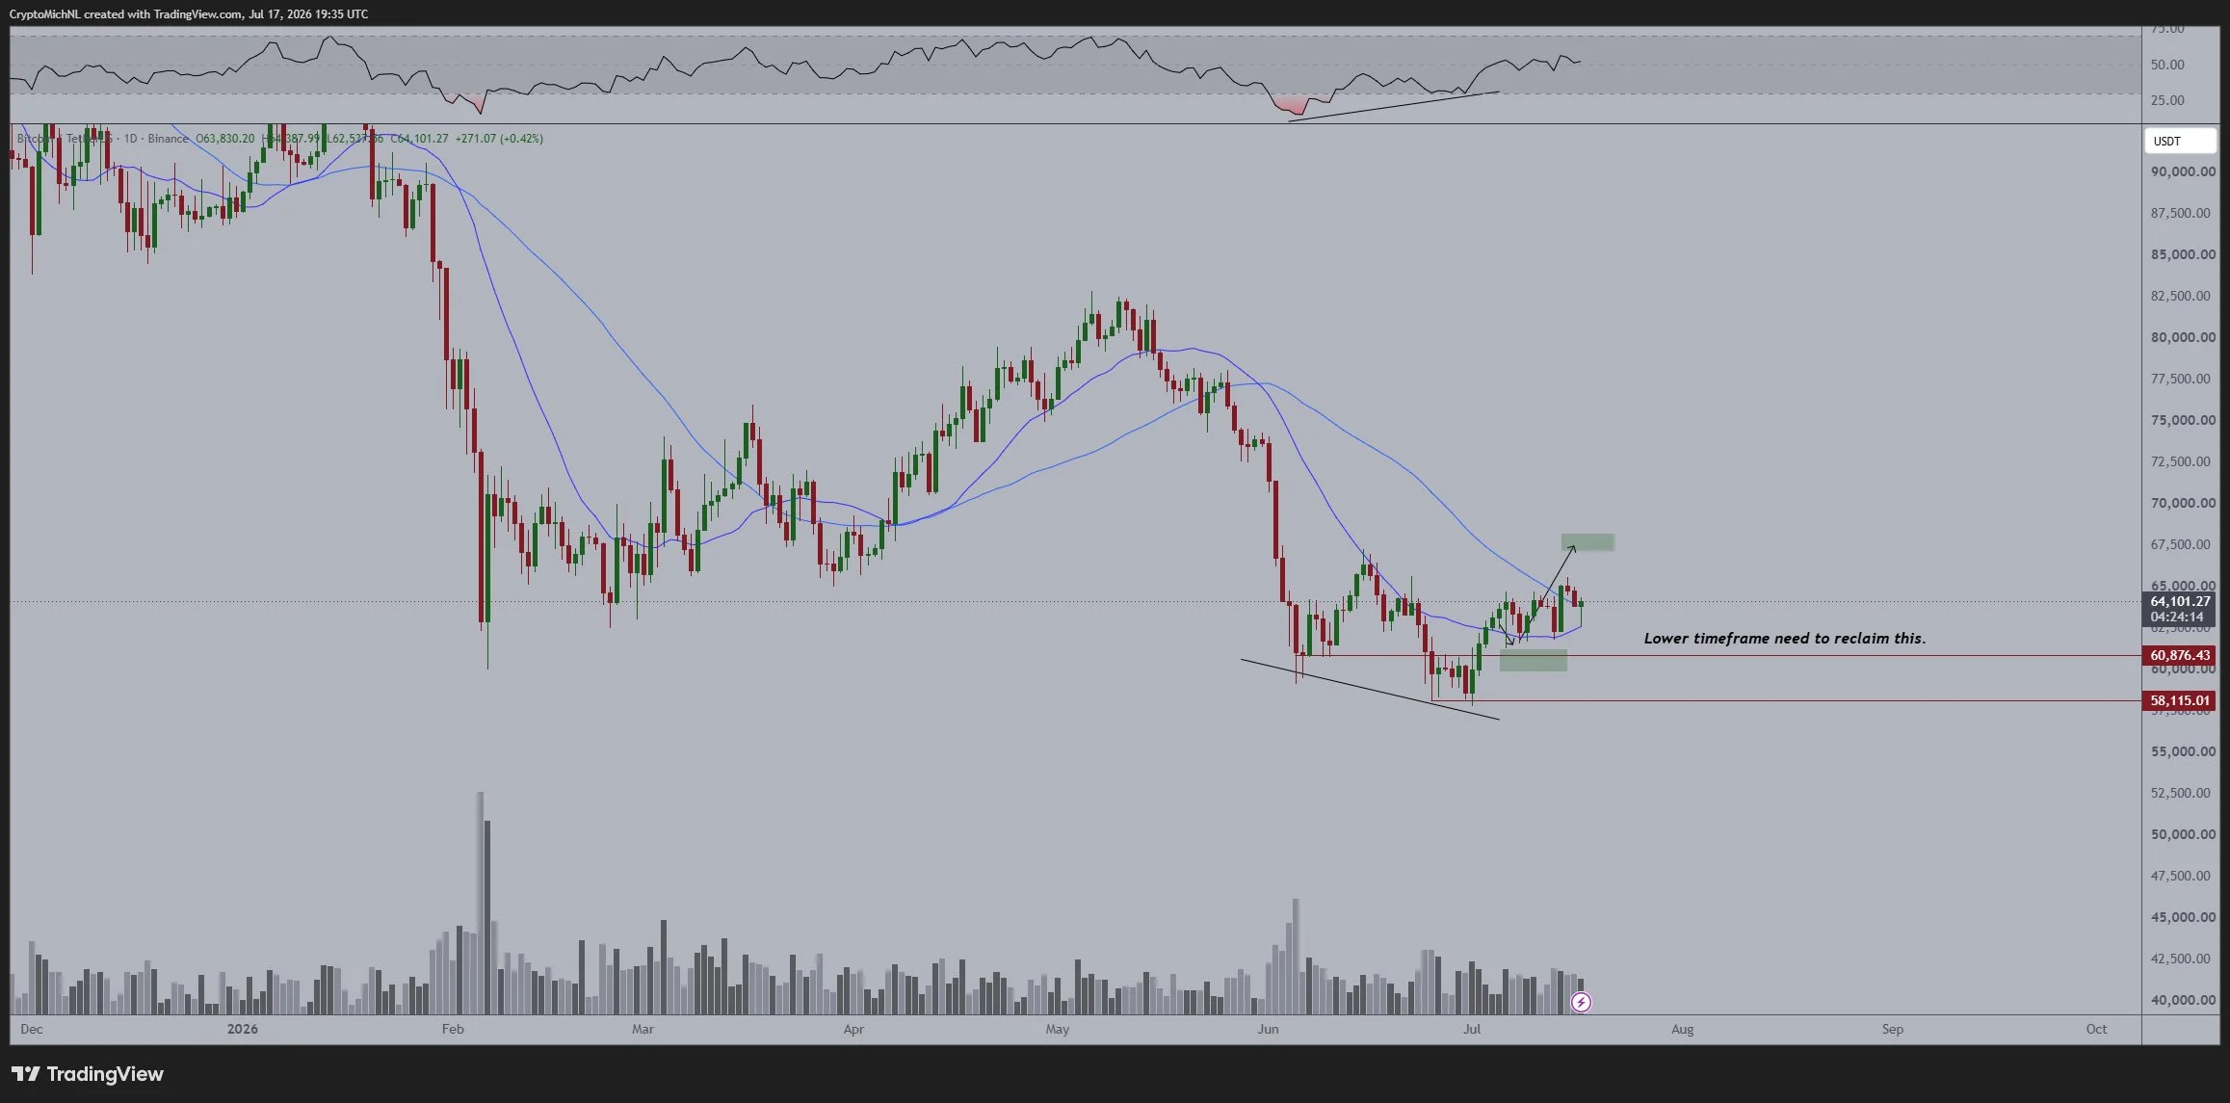Click the Feb label on time axis
Image resolution: width=2230 pixels, height=1103 pixels.
(x=453, y=1029)
